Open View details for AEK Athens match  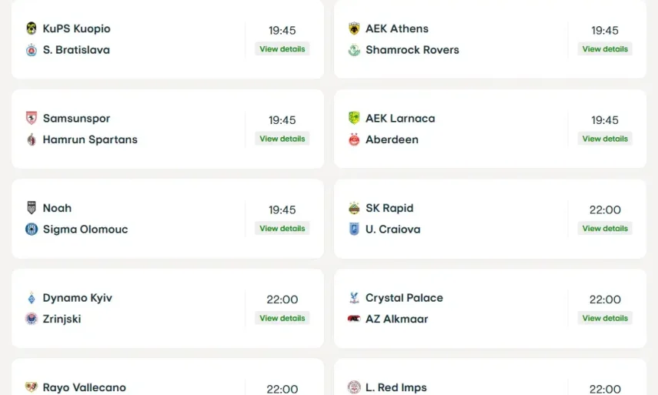tap(605, 49)
